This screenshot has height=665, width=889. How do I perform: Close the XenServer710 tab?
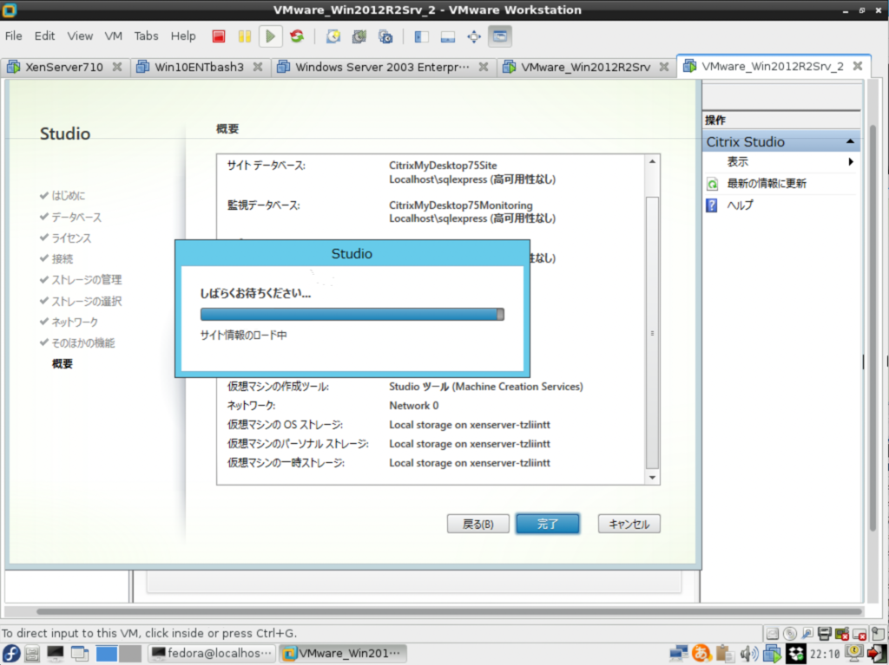click(117, 67)
